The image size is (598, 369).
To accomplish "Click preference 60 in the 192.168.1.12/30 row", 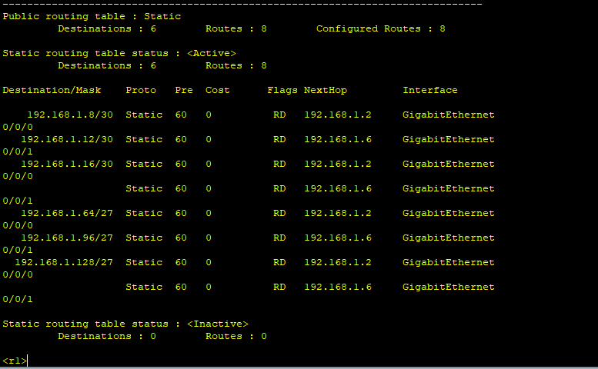I will (x=181, y=139).
